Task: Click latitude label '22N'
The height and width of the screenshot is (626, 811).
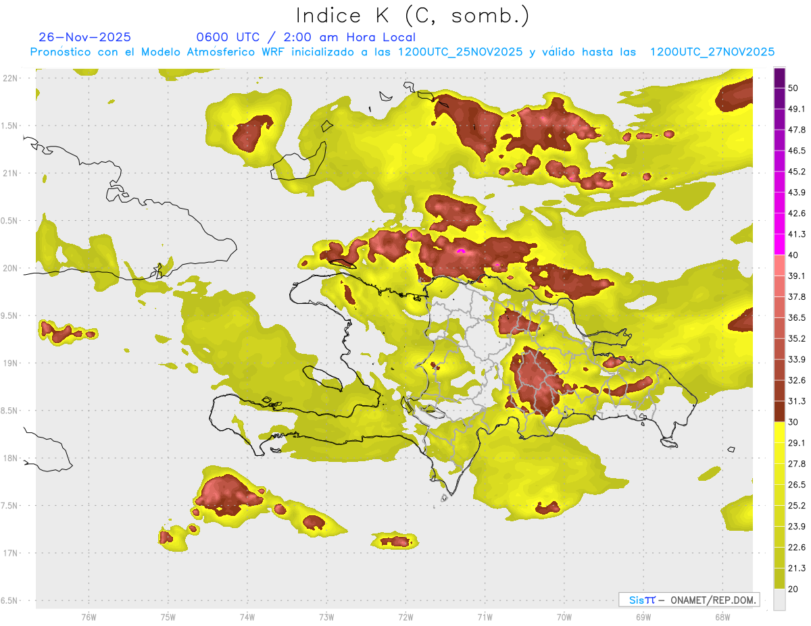Action: [10, 78]
